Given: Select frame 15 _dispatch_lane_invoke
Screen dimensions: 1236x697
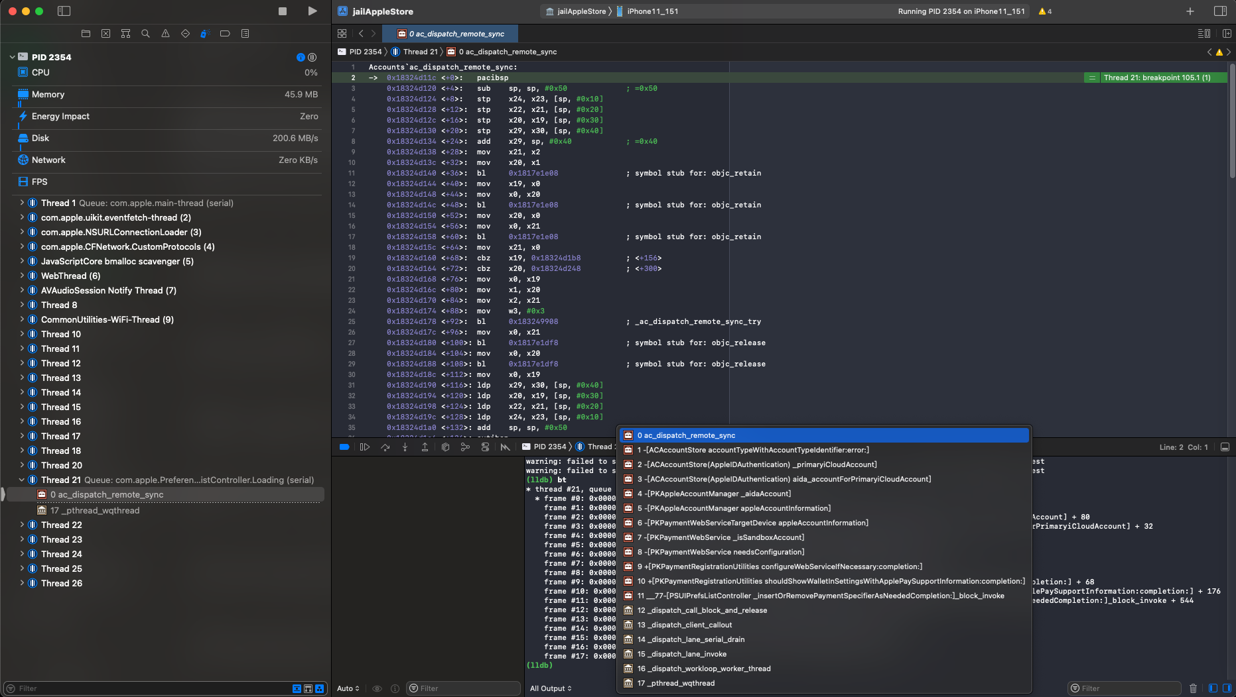Looking at the screenshot, I should coord(824,654).
